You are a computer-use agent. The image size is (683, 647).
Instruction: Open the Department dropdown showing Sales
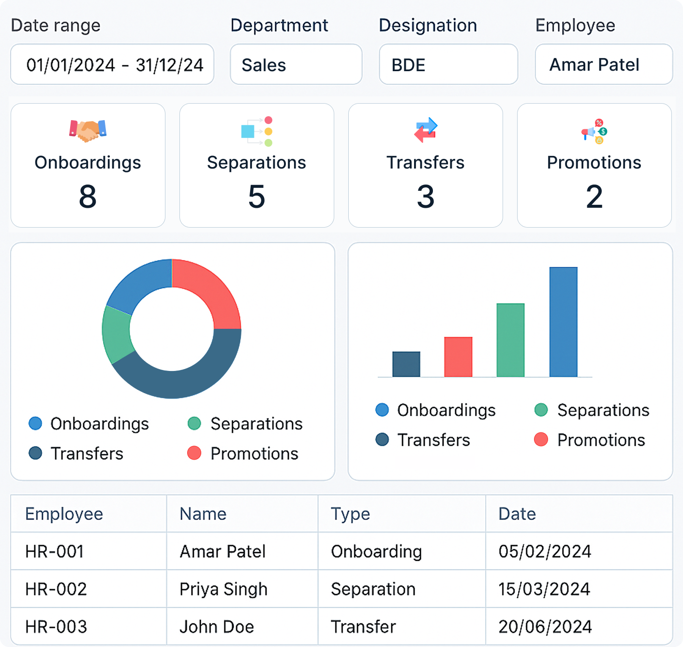[296, 64]
